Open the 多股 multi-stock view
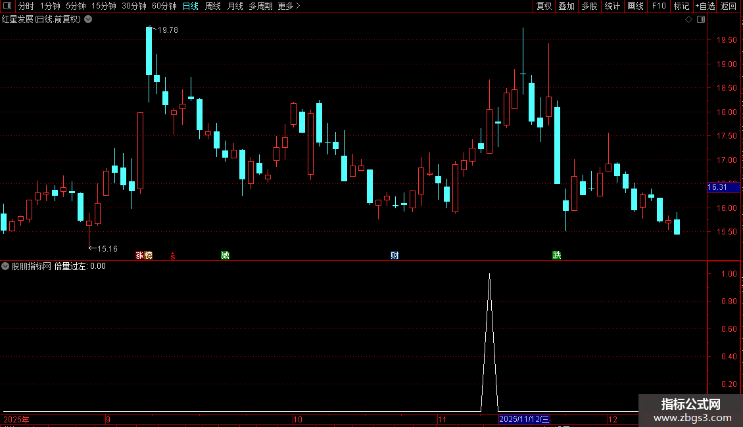 pos(590,6)
